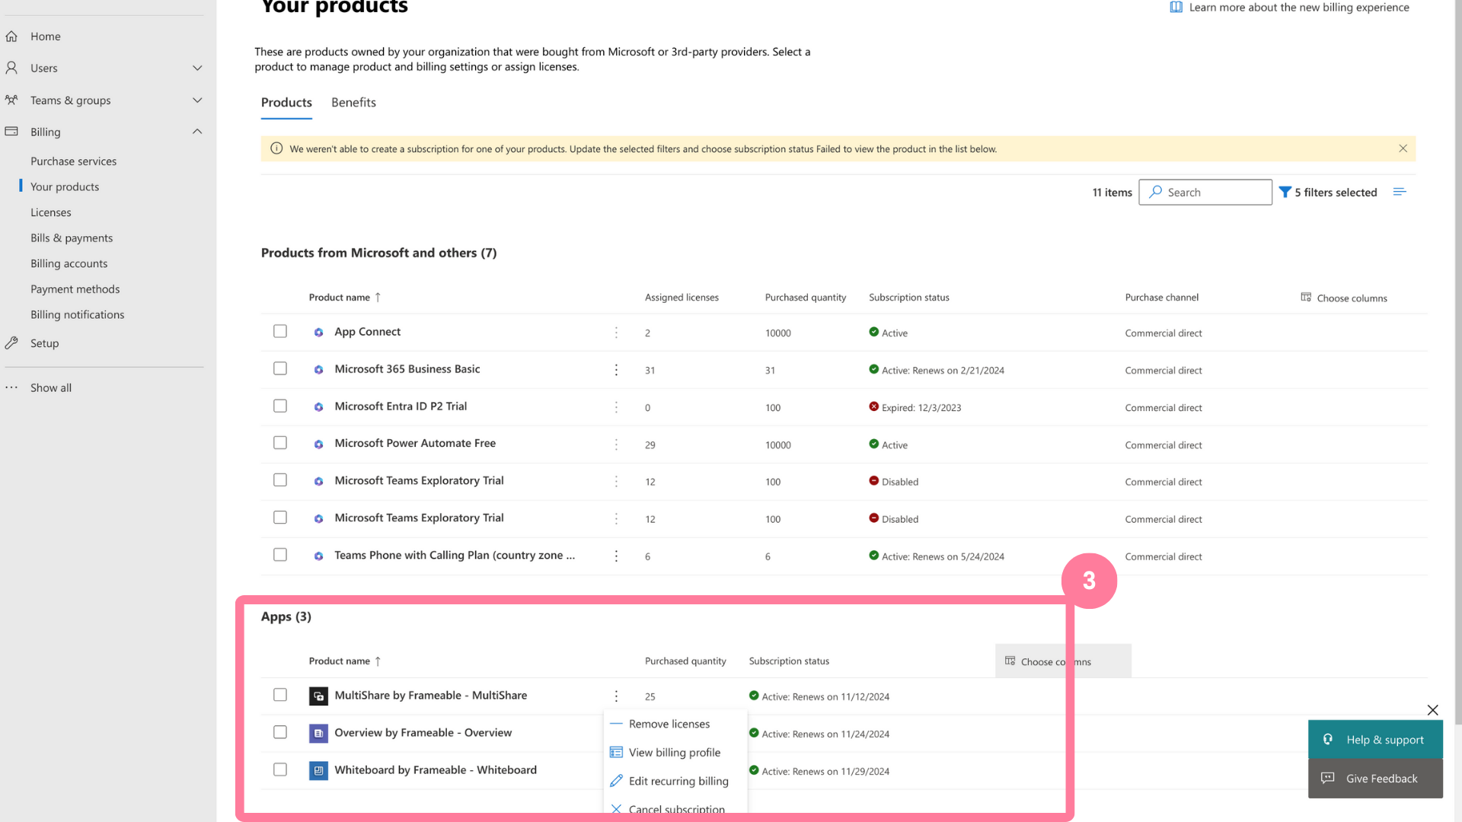
Task: Open more actions for Teams Phone with Calling Plan
Action: pos(616,556)
